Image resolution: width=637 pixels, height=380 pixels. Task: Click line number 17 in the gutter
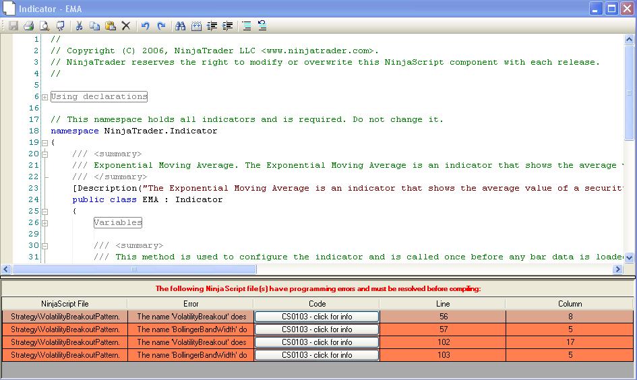click(34, 119)
